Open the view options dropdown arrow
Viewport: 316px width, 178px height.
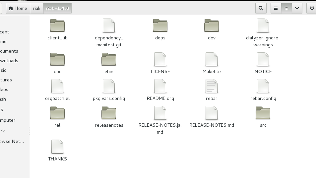[297, 8]
